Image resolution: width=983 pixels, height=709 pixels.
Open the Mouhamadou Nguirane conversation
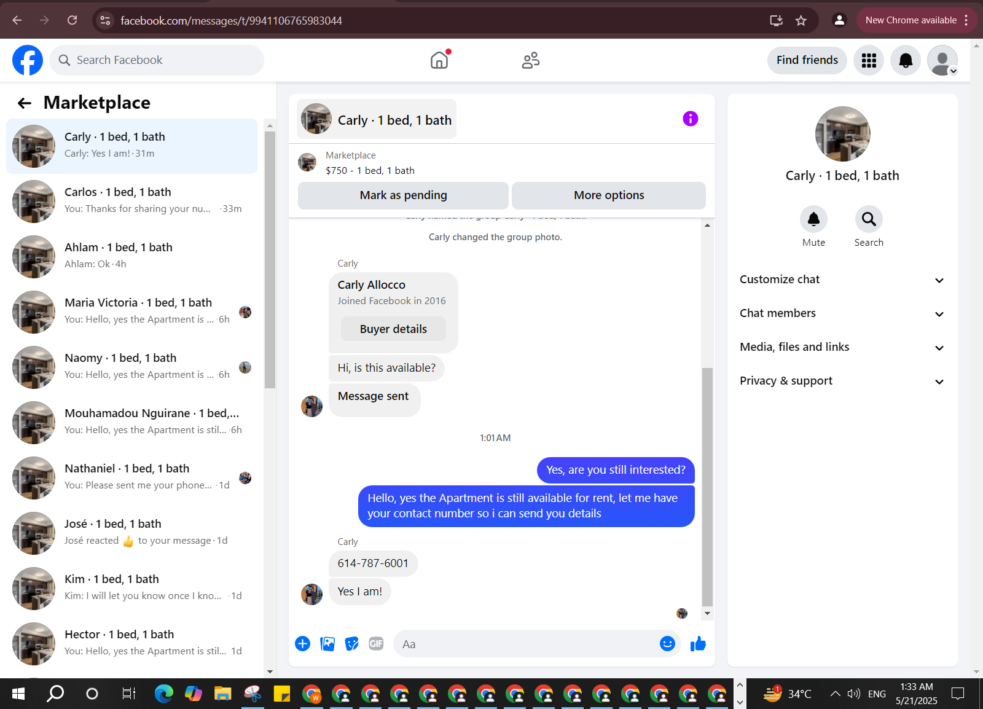131,423
